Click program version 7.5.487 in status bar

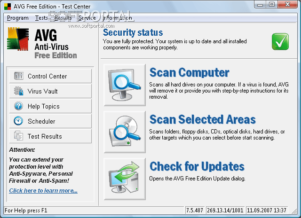pos(195,210)
